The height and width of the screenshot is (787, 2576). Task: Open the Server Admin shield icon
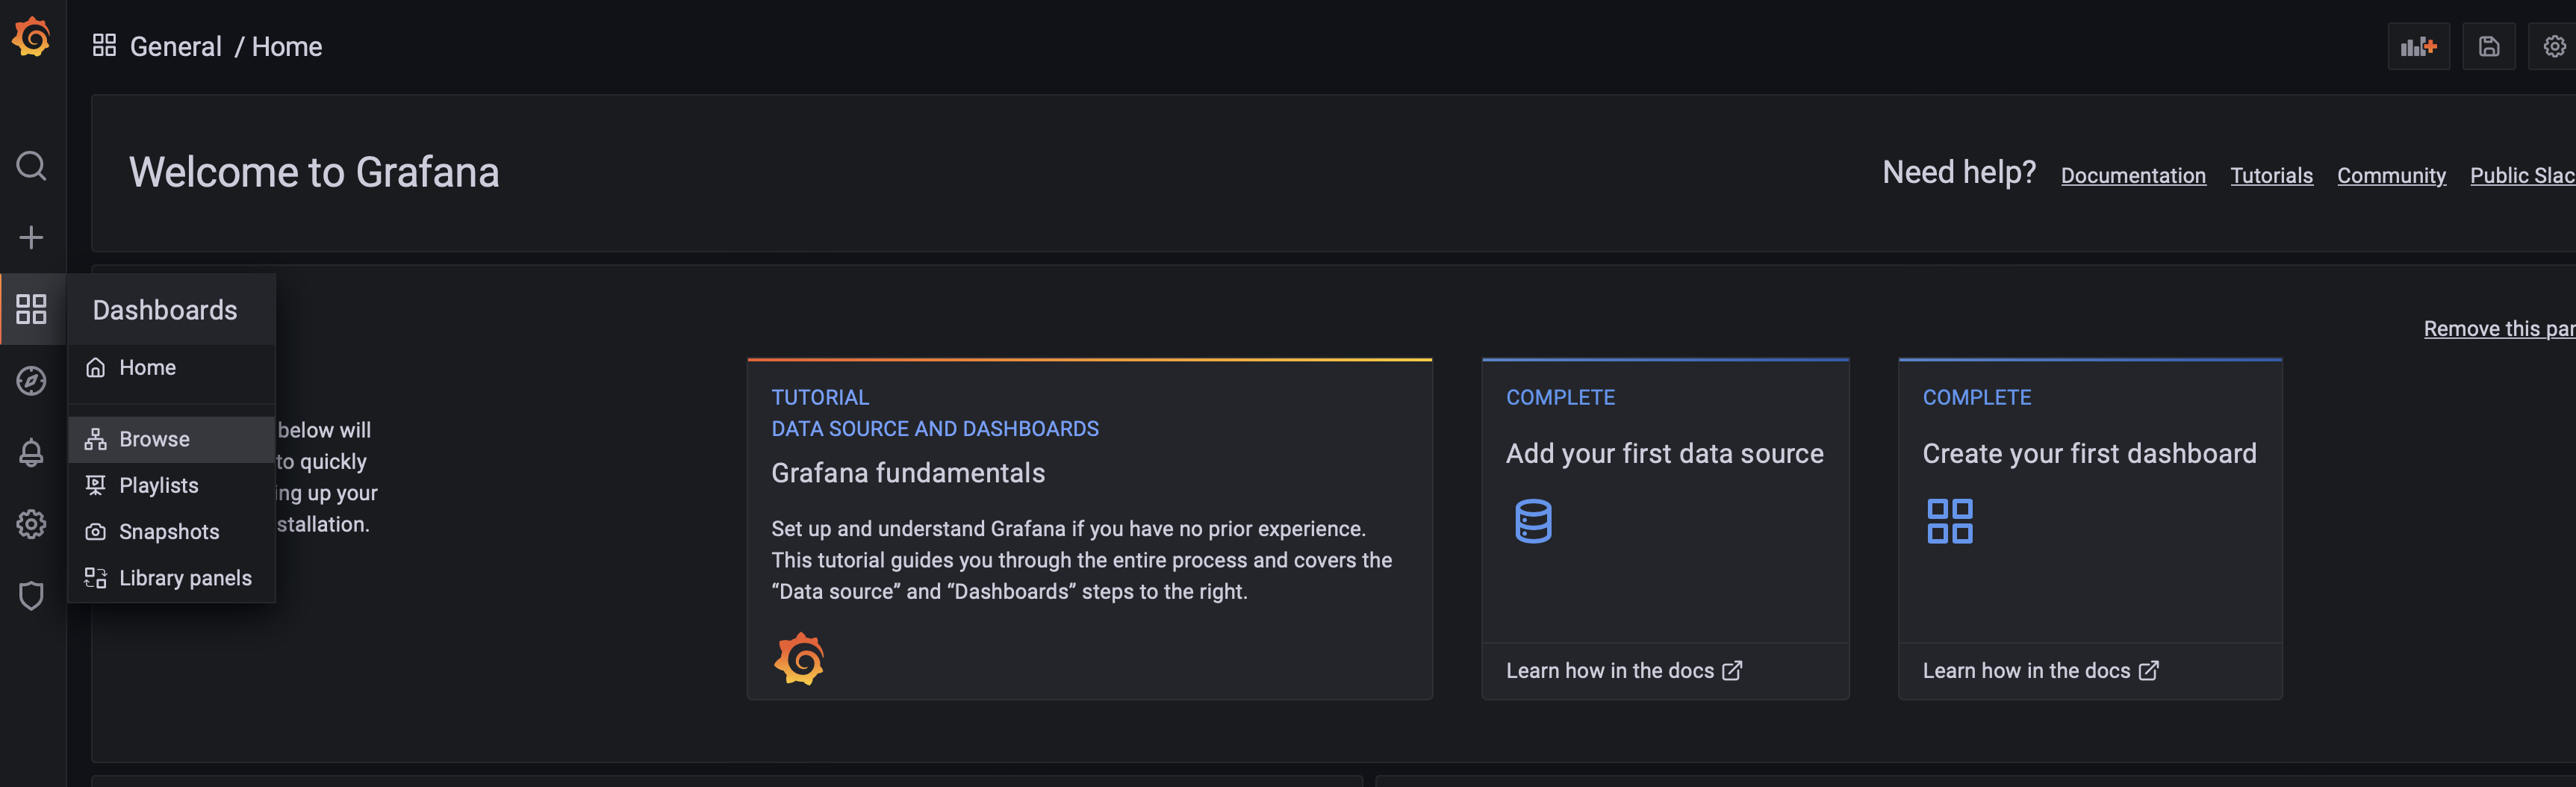(x=31, y=596)
